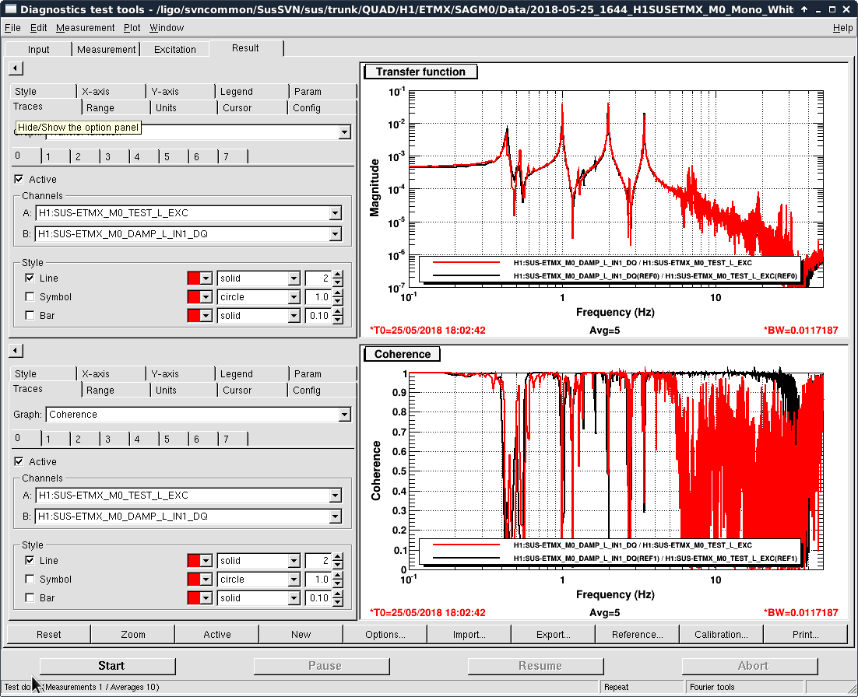Enable Bar checkbox in lower Style section

(30, 598)
